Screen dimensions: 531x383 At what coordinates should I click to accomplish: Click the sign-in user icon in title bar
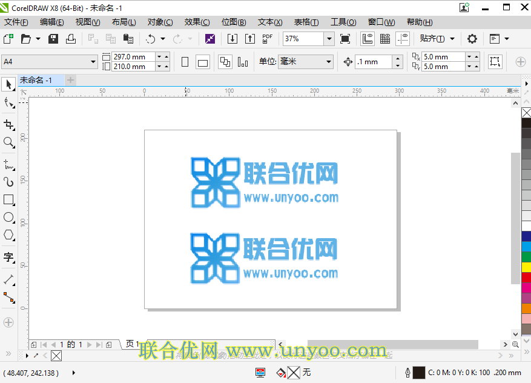coord(464,7)
